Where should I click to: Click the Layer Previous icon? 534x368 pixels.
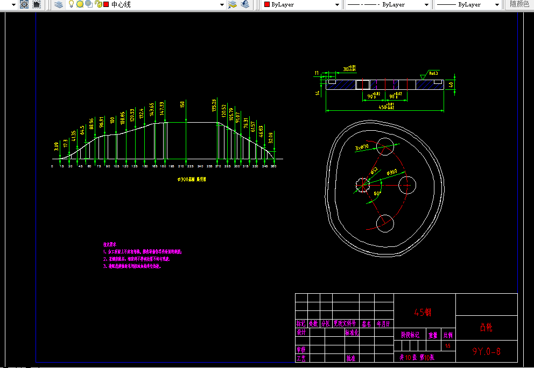(x=245, y=4)
